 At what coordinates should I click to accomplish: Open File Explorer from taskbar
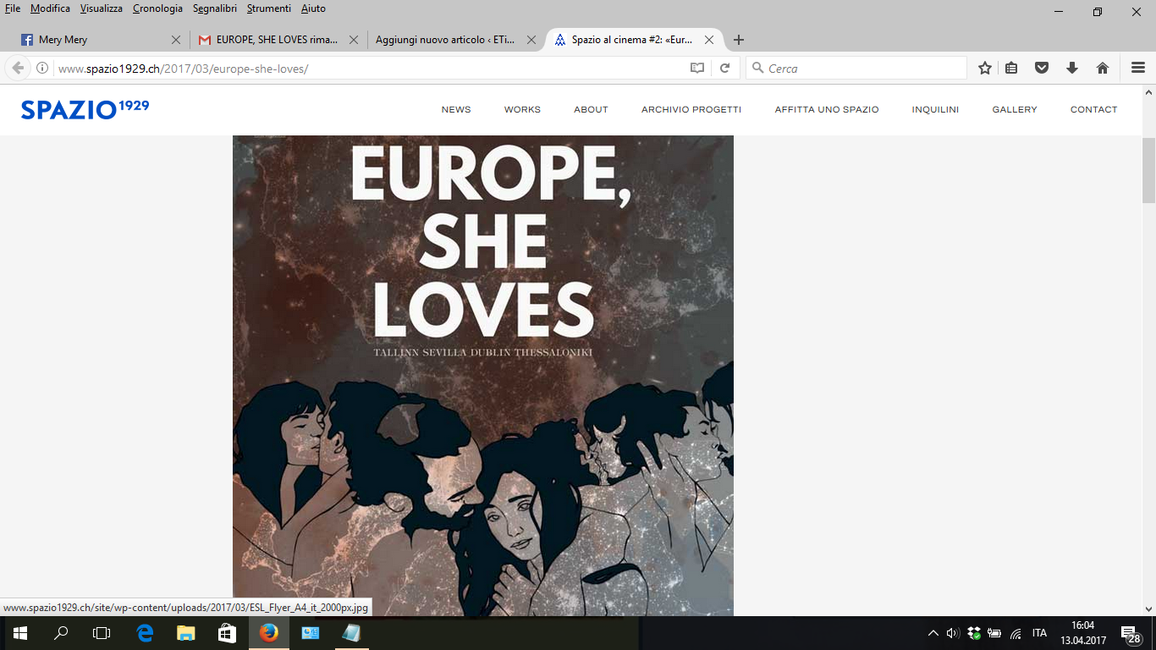pyautogui.click(x=186, y=633)
